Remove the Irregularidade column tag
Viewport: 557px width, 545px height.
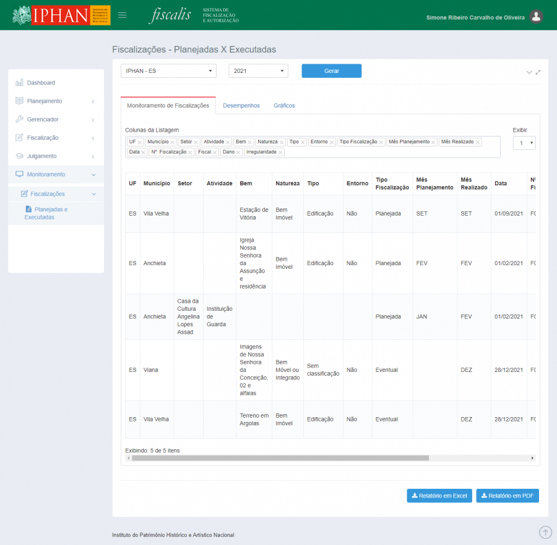(280, 152)
